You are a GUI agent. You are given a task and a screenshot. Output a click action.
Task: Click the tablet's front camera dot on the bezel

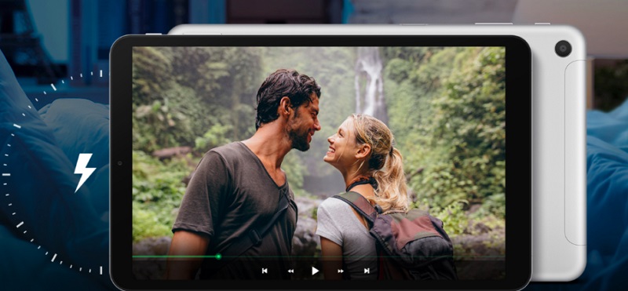coord(120,163)
